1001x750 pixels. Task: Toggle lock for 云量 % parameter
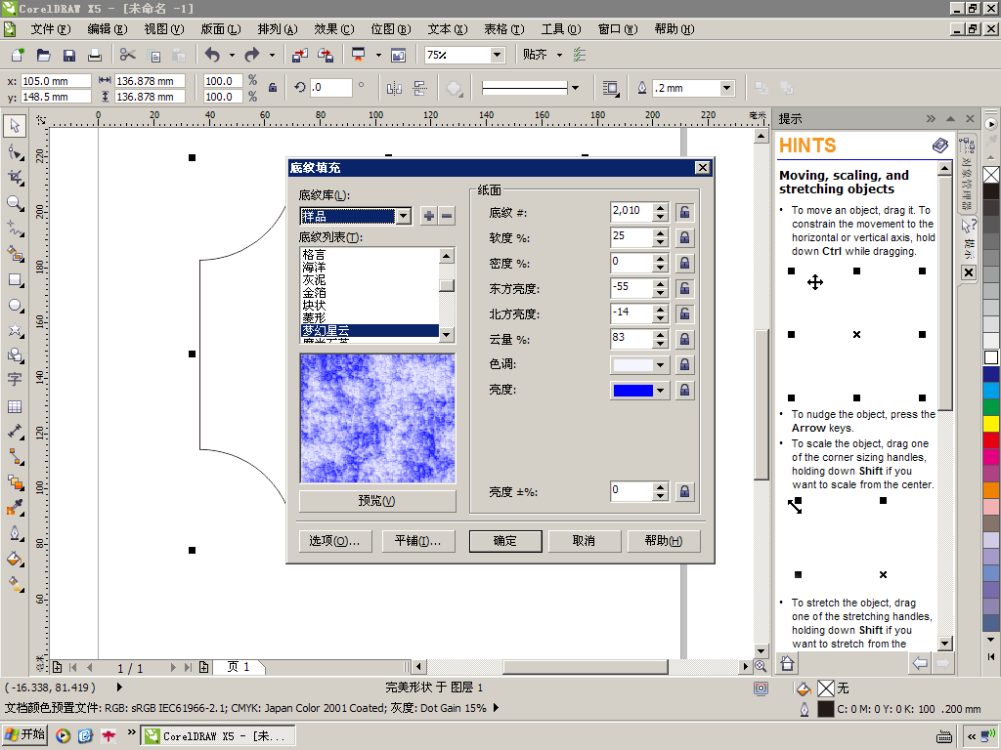[x=684, y=339]
